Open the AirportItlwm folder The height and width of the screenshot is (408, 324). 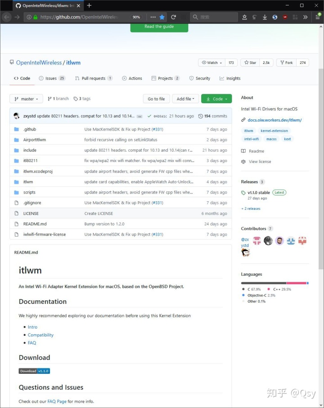[x=35, y=140]
